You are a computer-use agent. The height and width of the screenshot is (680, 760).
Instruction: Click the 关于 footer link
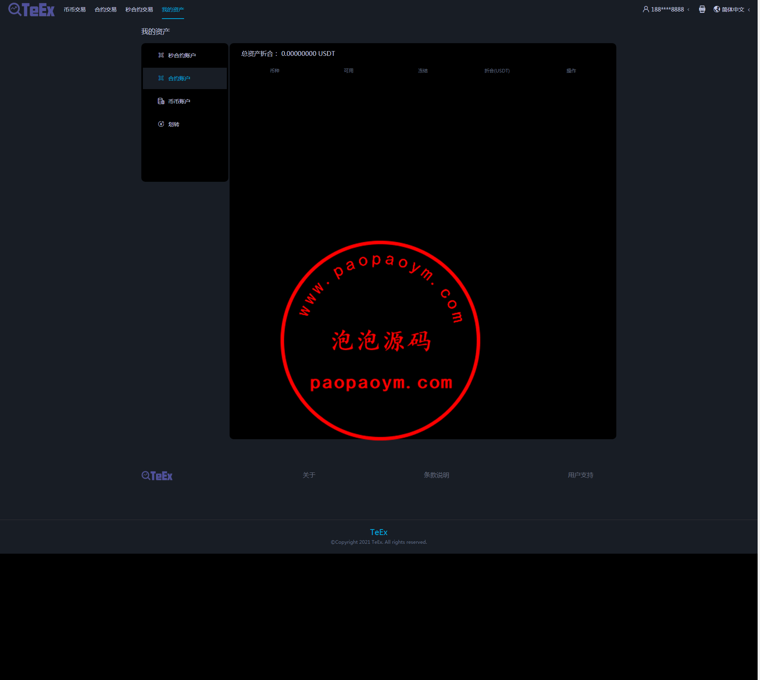pos(309,475)
